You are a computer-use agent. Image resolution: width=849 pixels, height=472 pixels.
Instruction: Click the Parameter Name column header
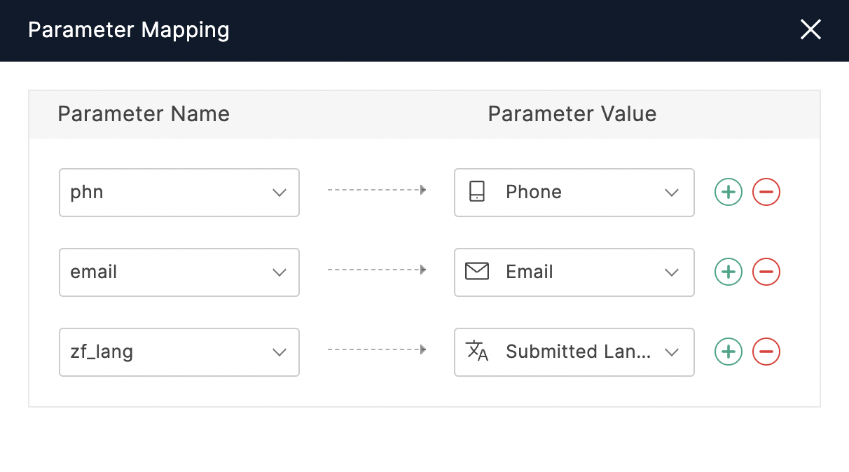144,114
